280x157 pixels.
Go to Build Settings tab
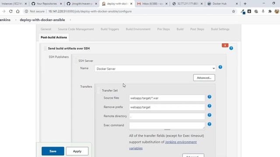click(x=220, y=29)
